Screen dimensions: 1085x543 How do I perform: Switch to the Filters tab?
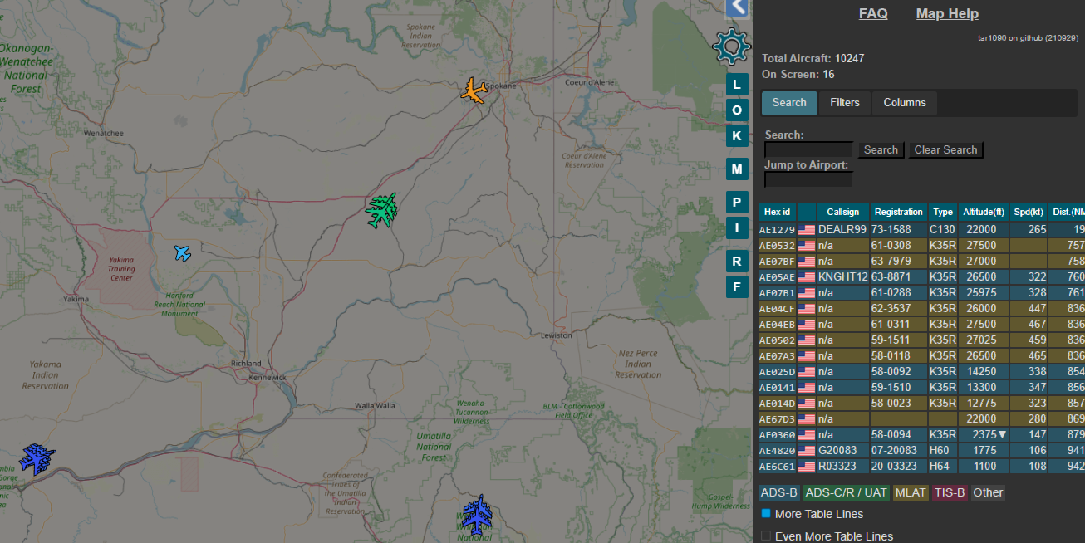coord(845,103)
